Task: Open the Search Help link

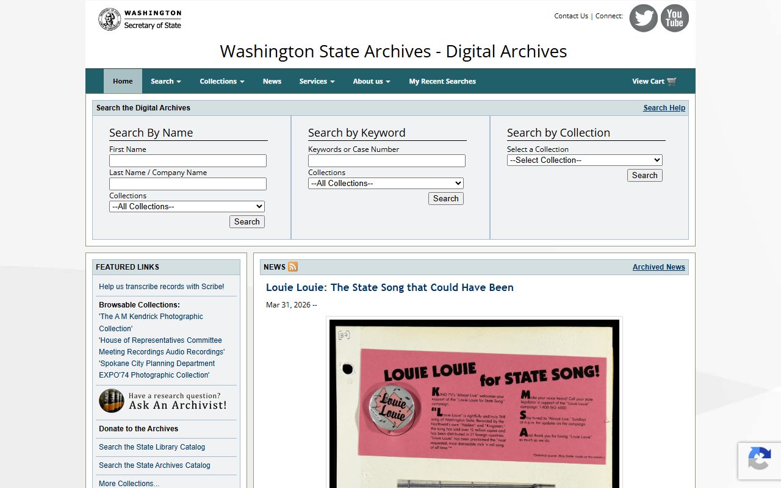Action: coord(664,108)
